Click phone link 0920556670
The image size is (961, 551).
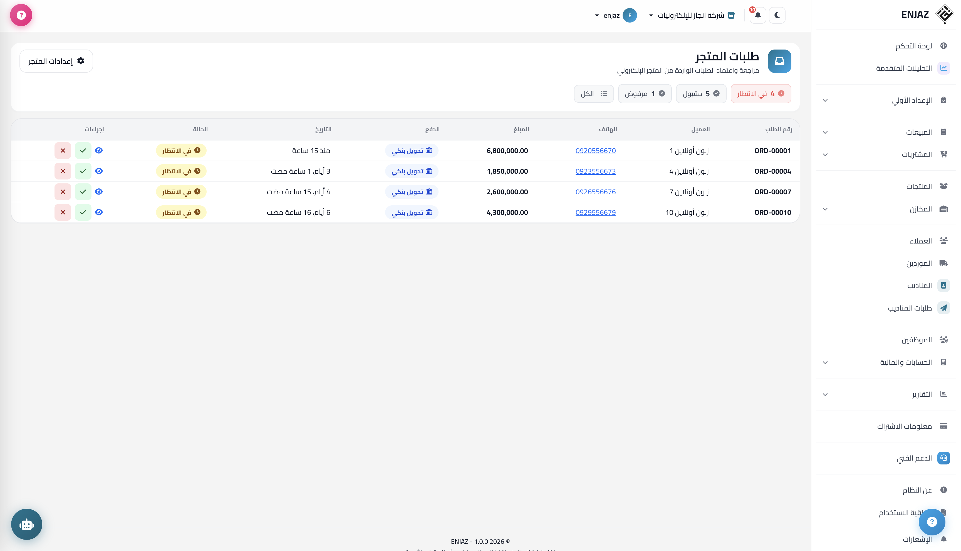(x=595, y=151)
